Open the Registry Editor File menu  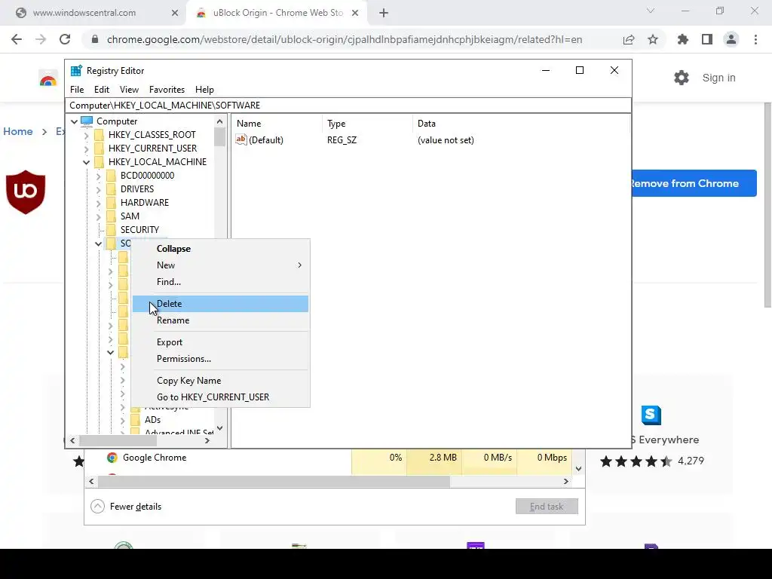(x=77, y=90)
